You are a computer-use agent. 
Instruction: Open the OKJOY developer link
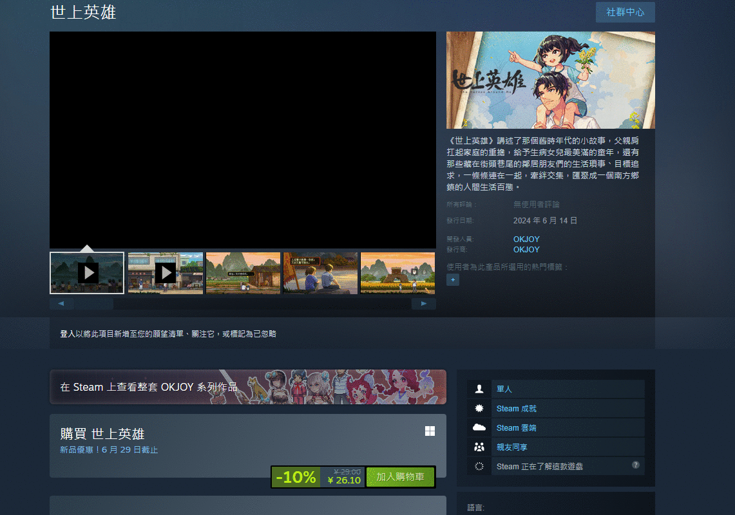tap(526, 239)
